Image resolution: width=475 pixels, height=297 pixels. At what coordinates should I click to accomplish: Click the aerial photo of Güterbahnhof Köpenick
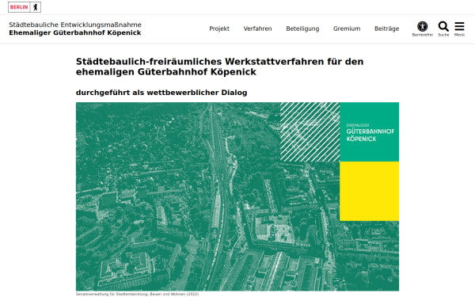(237, 196)
